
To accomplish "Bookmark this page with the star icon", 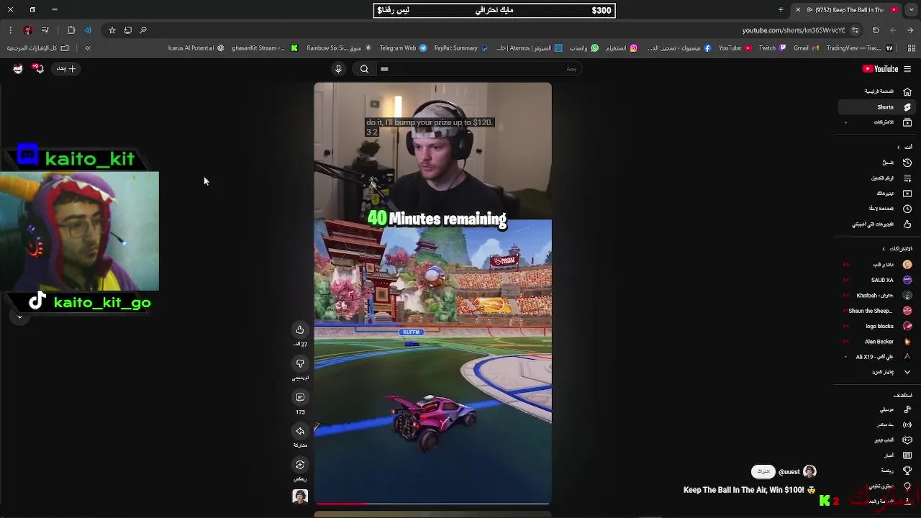I will coord(112,30).
